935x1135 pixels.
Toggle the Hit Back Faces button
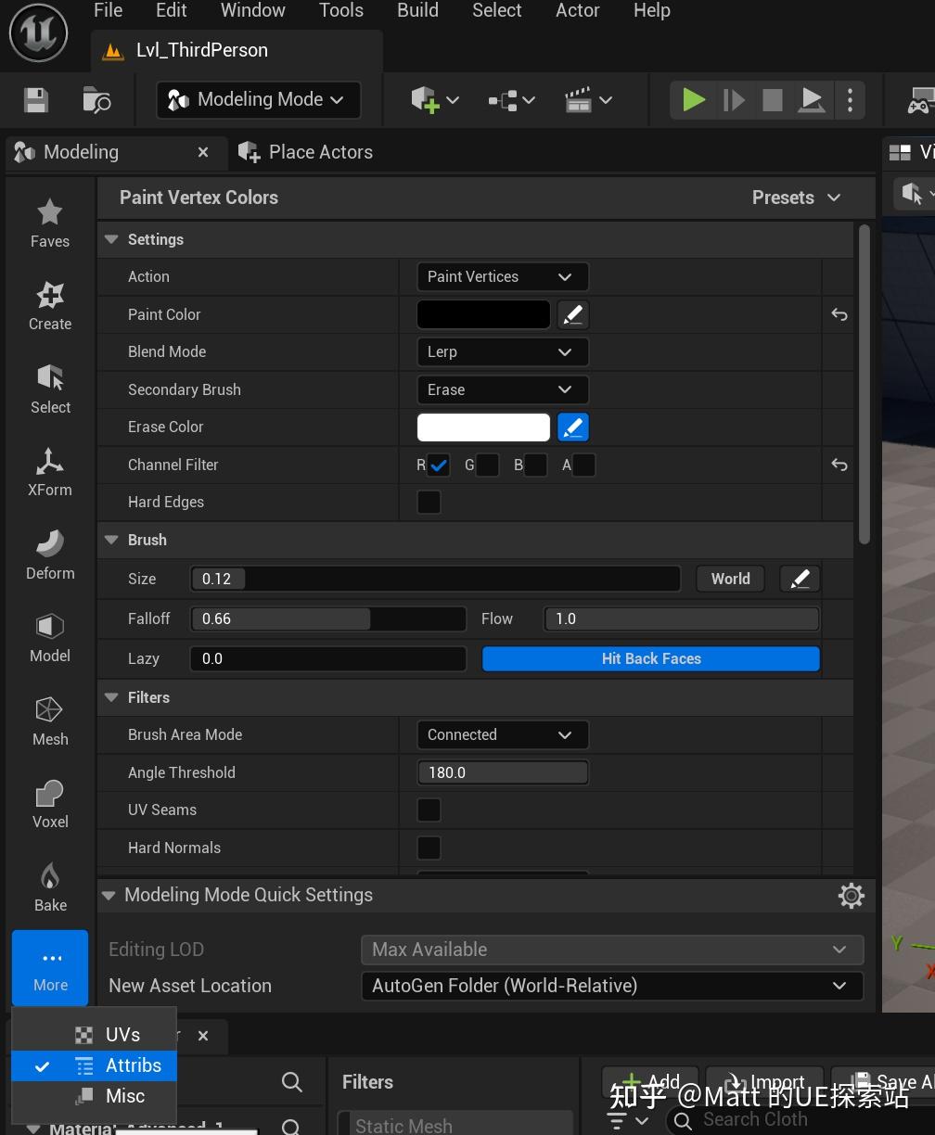click(650, 659)
